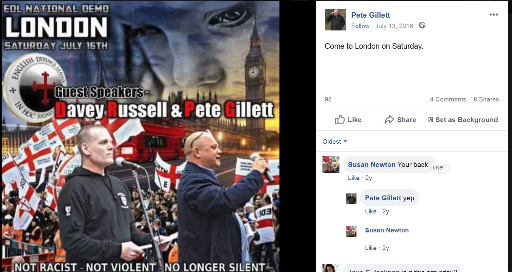The height and width of the screenshot is (272, 512).
Task: Like Susan Newton's 'Your back' comment
Action: coord(354,178)
